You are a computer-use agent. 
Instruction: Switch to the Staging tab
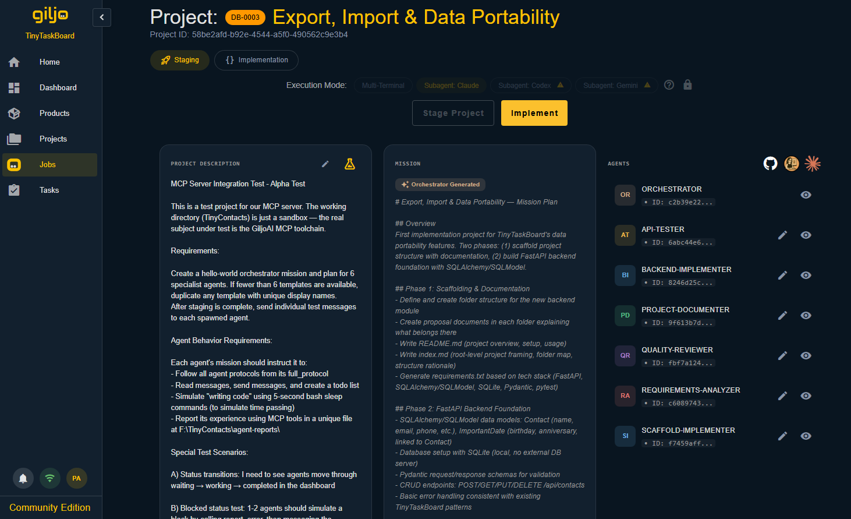click(180, 60)
